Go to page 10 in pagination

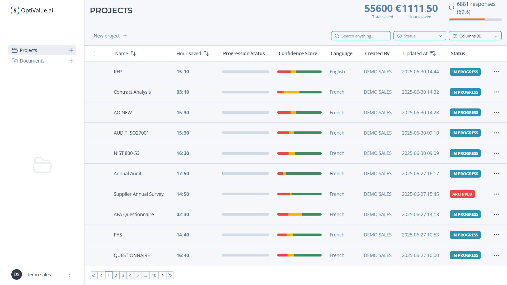coord(154,275)
